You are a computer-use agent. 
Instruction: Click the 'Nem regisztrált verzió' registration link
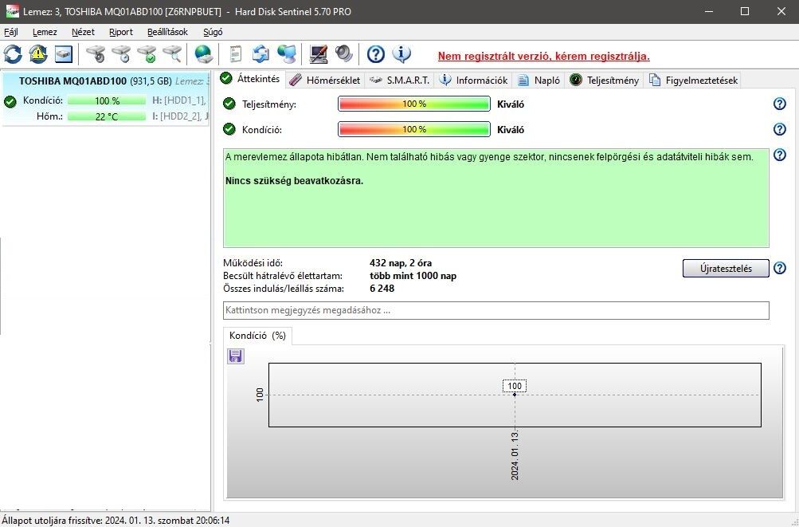(x=544, y=56)
